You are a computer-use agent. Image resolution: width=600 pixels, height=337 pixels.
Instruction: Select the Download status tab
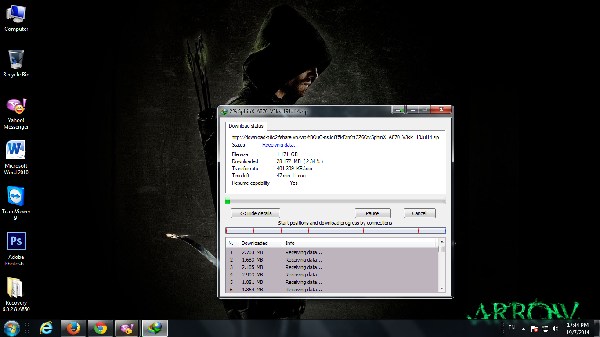(x=246, y=126)
